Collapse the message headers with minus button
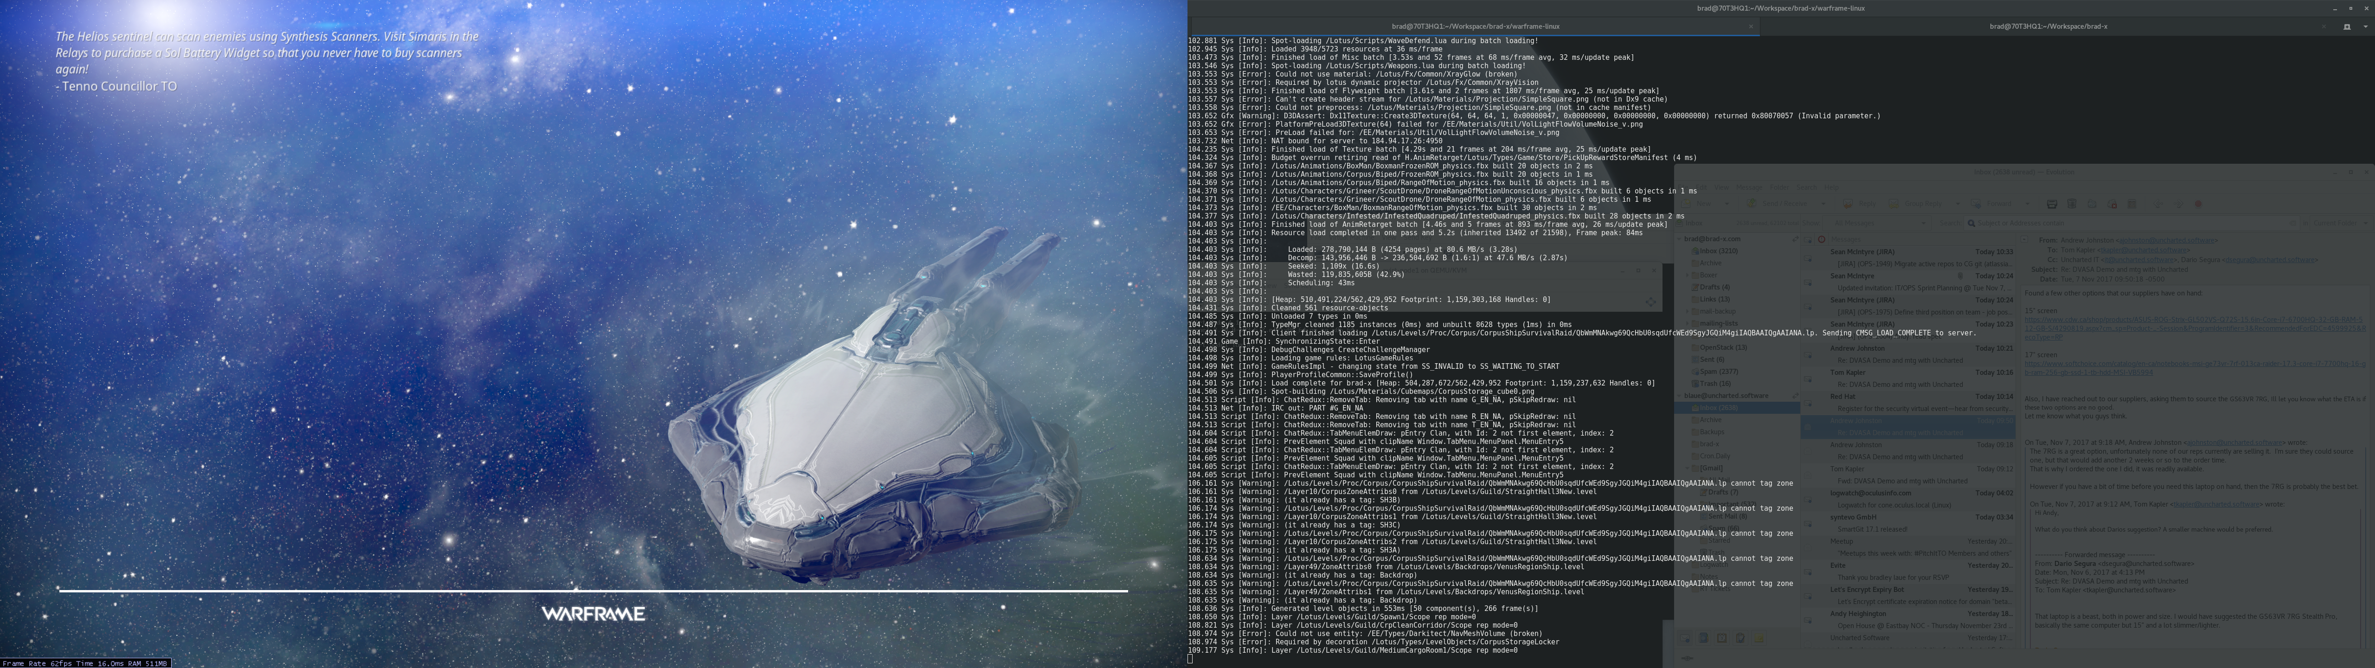Screen dimensions: 2375x668 click(2025, 239)
